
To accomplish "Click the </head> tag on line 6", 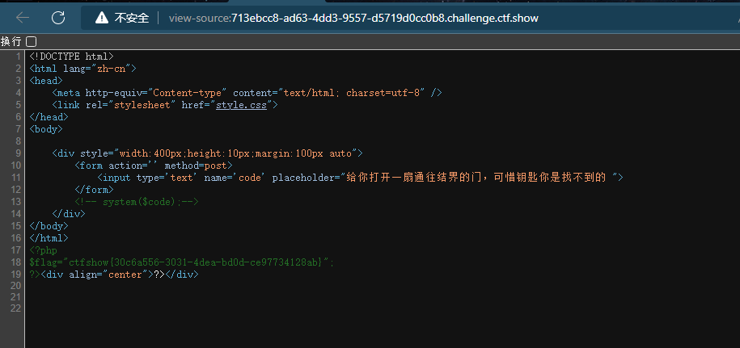I will (x=49, y=116).
